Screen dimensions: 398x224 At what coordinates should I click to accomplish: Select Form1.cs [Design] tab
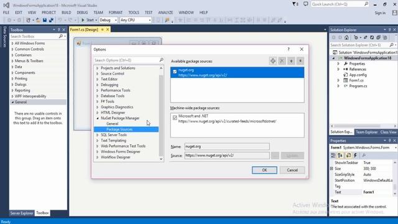click(84, 30)
